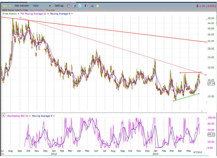
Task: Share the chart via the Facebook icon
Action: [x=86, y=6]
